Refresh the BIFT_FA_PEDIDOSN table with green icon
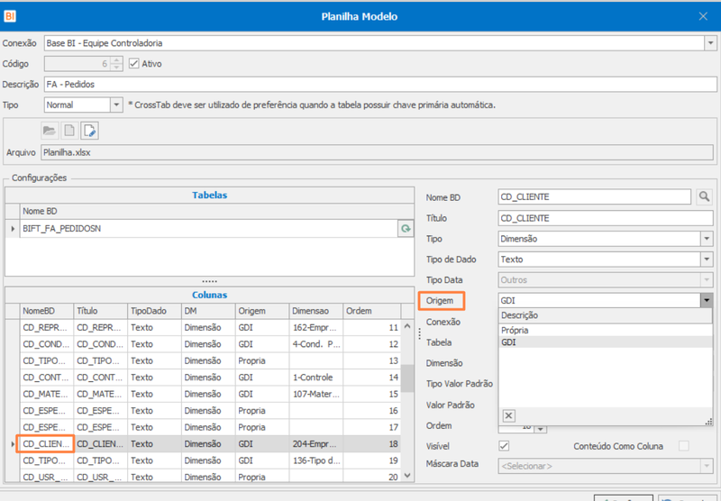Image resolution: width=721 pixels, height=501 pixels. point(406,229)
